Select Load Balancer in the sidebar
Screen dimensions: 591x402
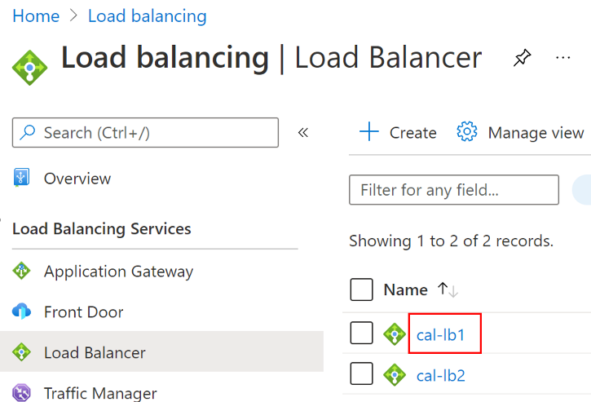click(x=95, y=353)
